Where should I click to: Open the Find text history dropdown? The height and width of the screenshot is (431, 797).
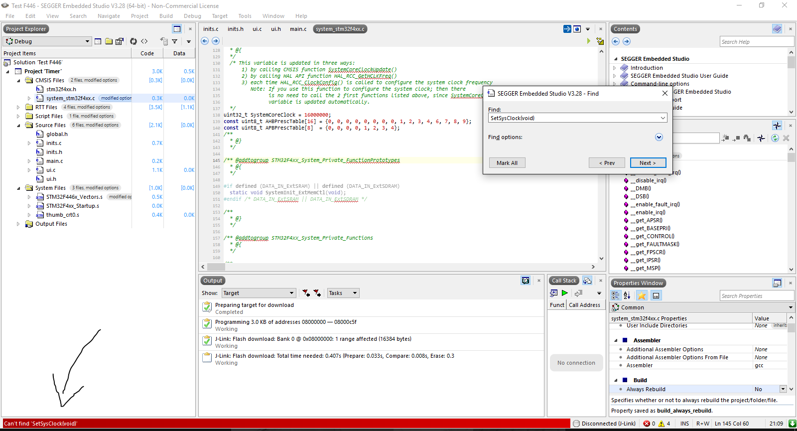[663, 118]
